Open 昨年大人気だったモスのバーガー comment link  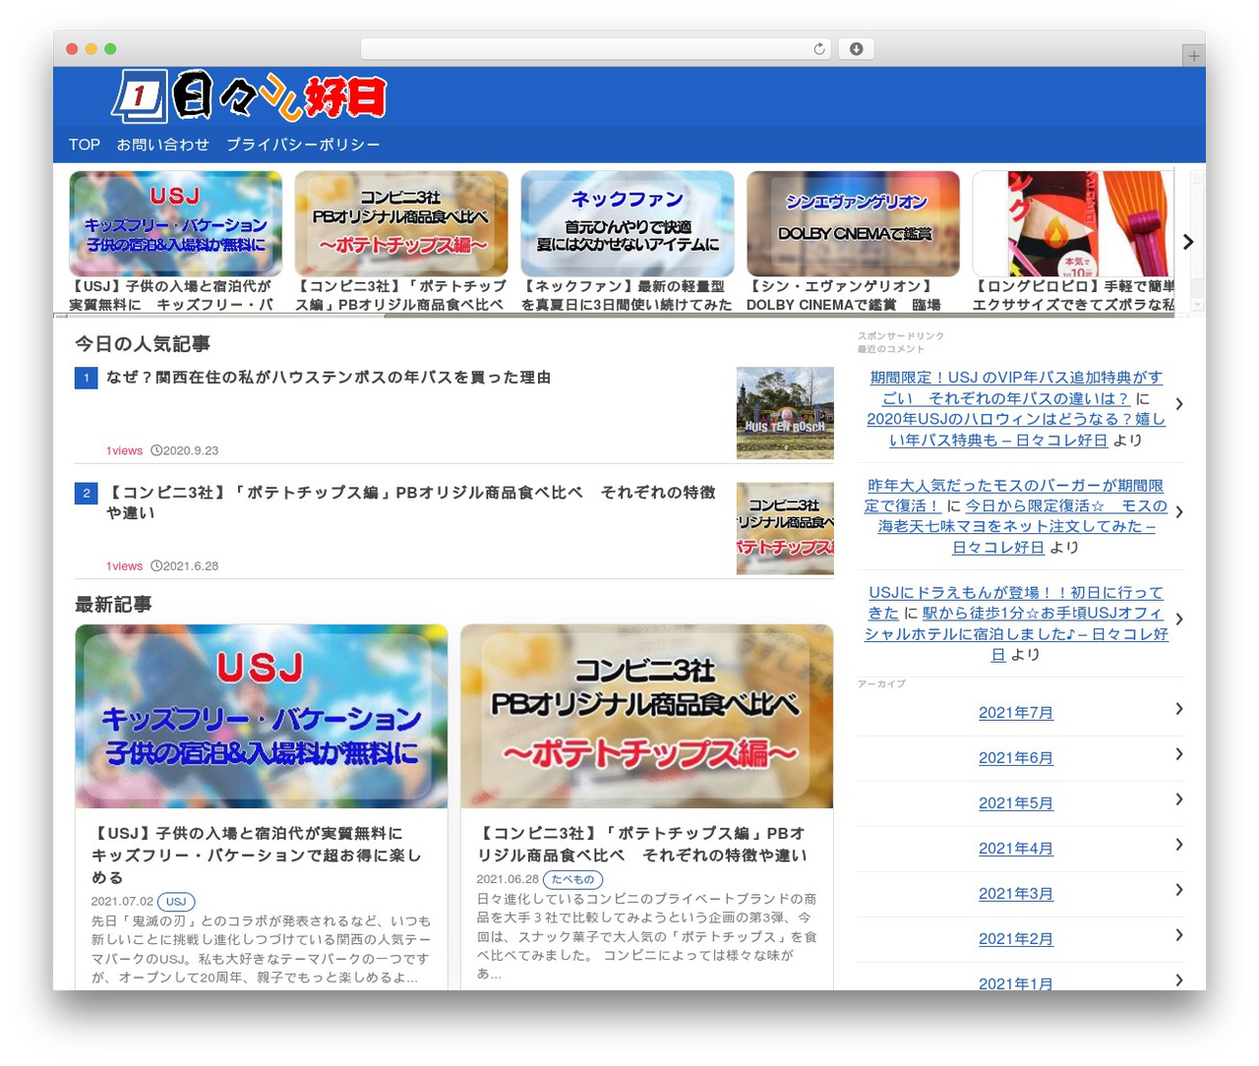pos(1014,496)
